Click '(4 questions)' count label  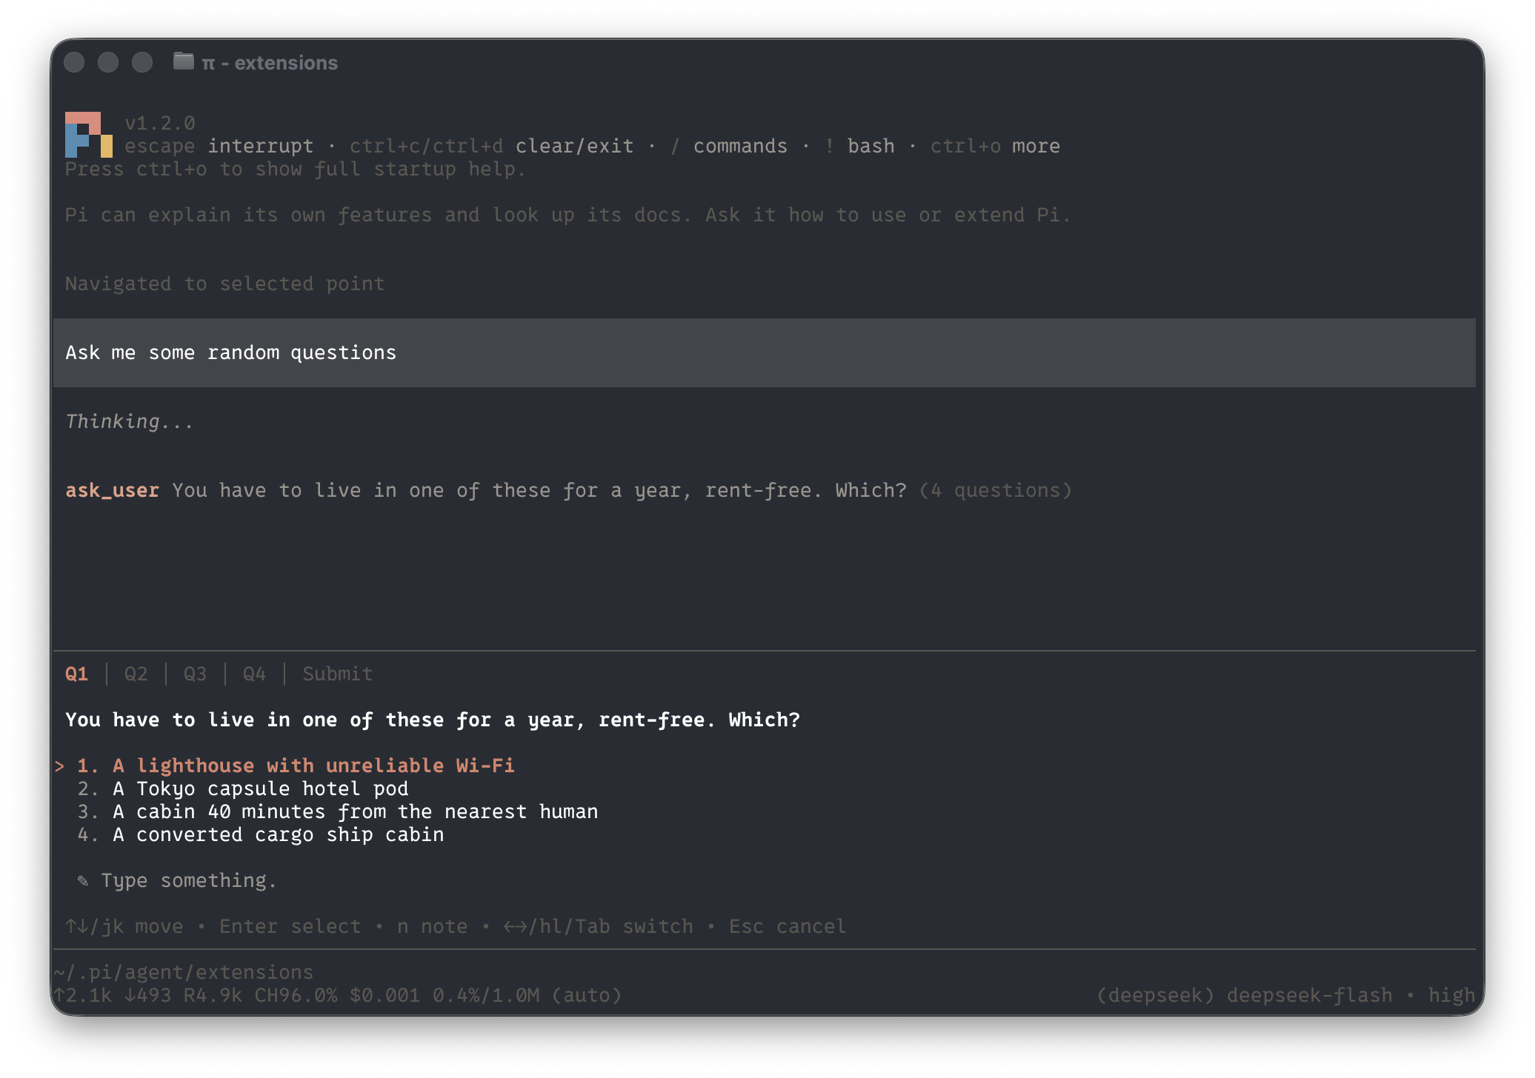point(995,490)
